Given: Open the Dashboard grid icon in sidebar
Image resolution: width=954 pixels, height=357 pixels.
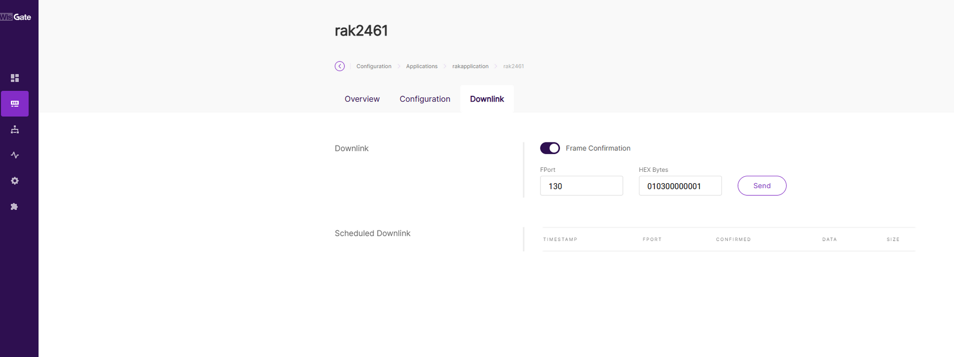Looking at the screenshot, I should click(15, 78).
